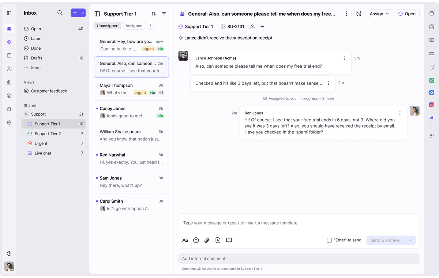Open conversation header three-dots menu
The image size is (439, 278).
pyautogui.click(x=346, y=14)
